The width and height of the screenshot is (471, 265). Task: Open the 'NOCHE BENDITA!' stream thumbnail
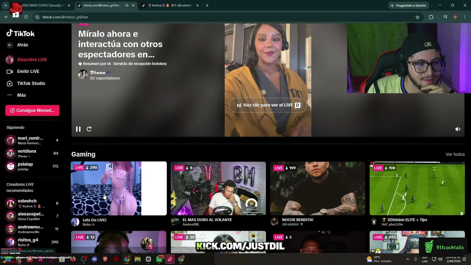point(318,188)
